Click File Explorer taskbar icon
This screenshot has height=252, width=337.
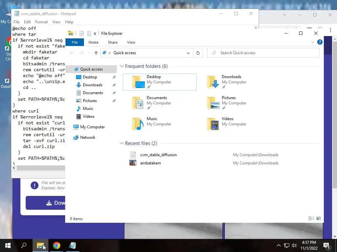pyautogui.click(x=40, y=245)
